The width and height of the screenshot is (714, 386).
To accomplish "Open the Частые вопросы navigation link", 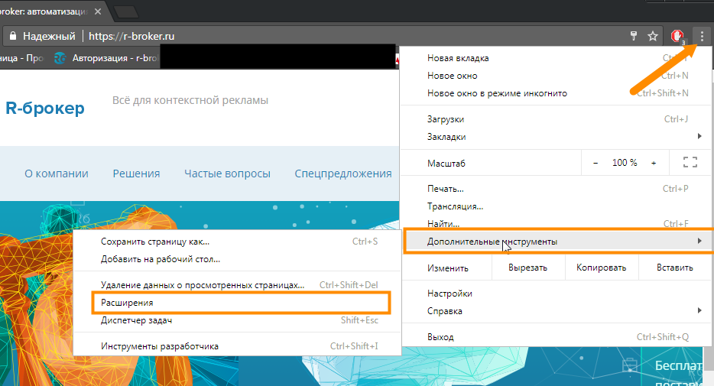I will [227, 174].
